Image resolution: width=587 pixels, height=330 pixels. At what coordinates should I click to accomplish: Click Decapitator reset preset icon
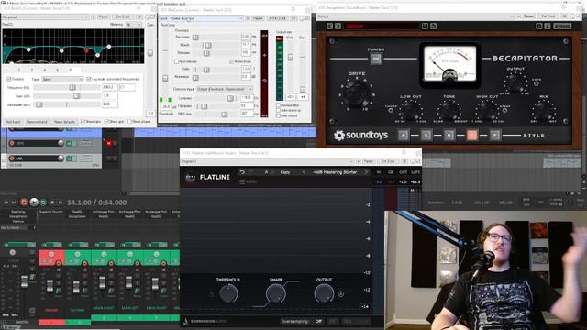click(433, 27)
